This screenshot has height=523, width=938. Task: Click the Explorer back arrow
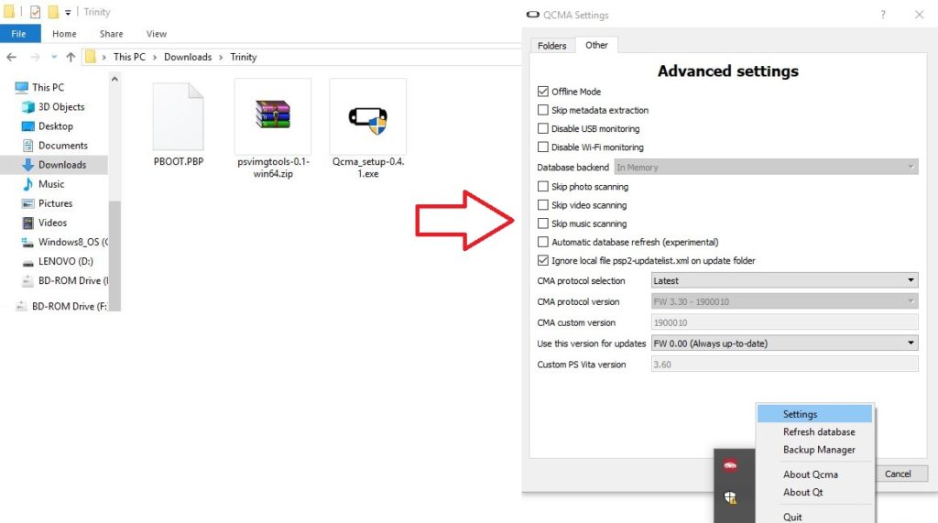[11, 57]
